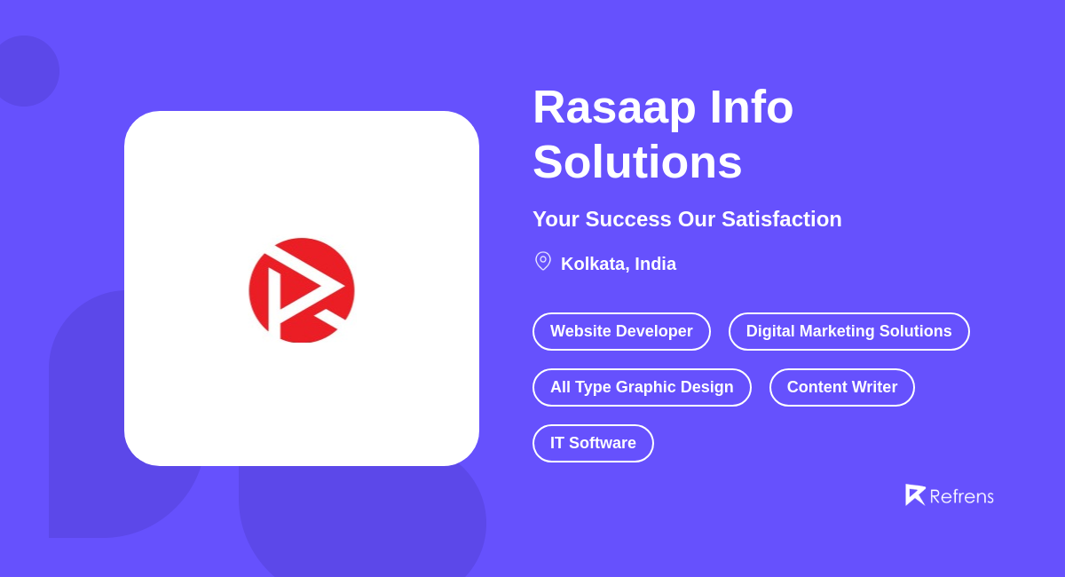Click the All Type Graphic Design tag
Screen dimensions: 1065x577
[x=642, y=387]
